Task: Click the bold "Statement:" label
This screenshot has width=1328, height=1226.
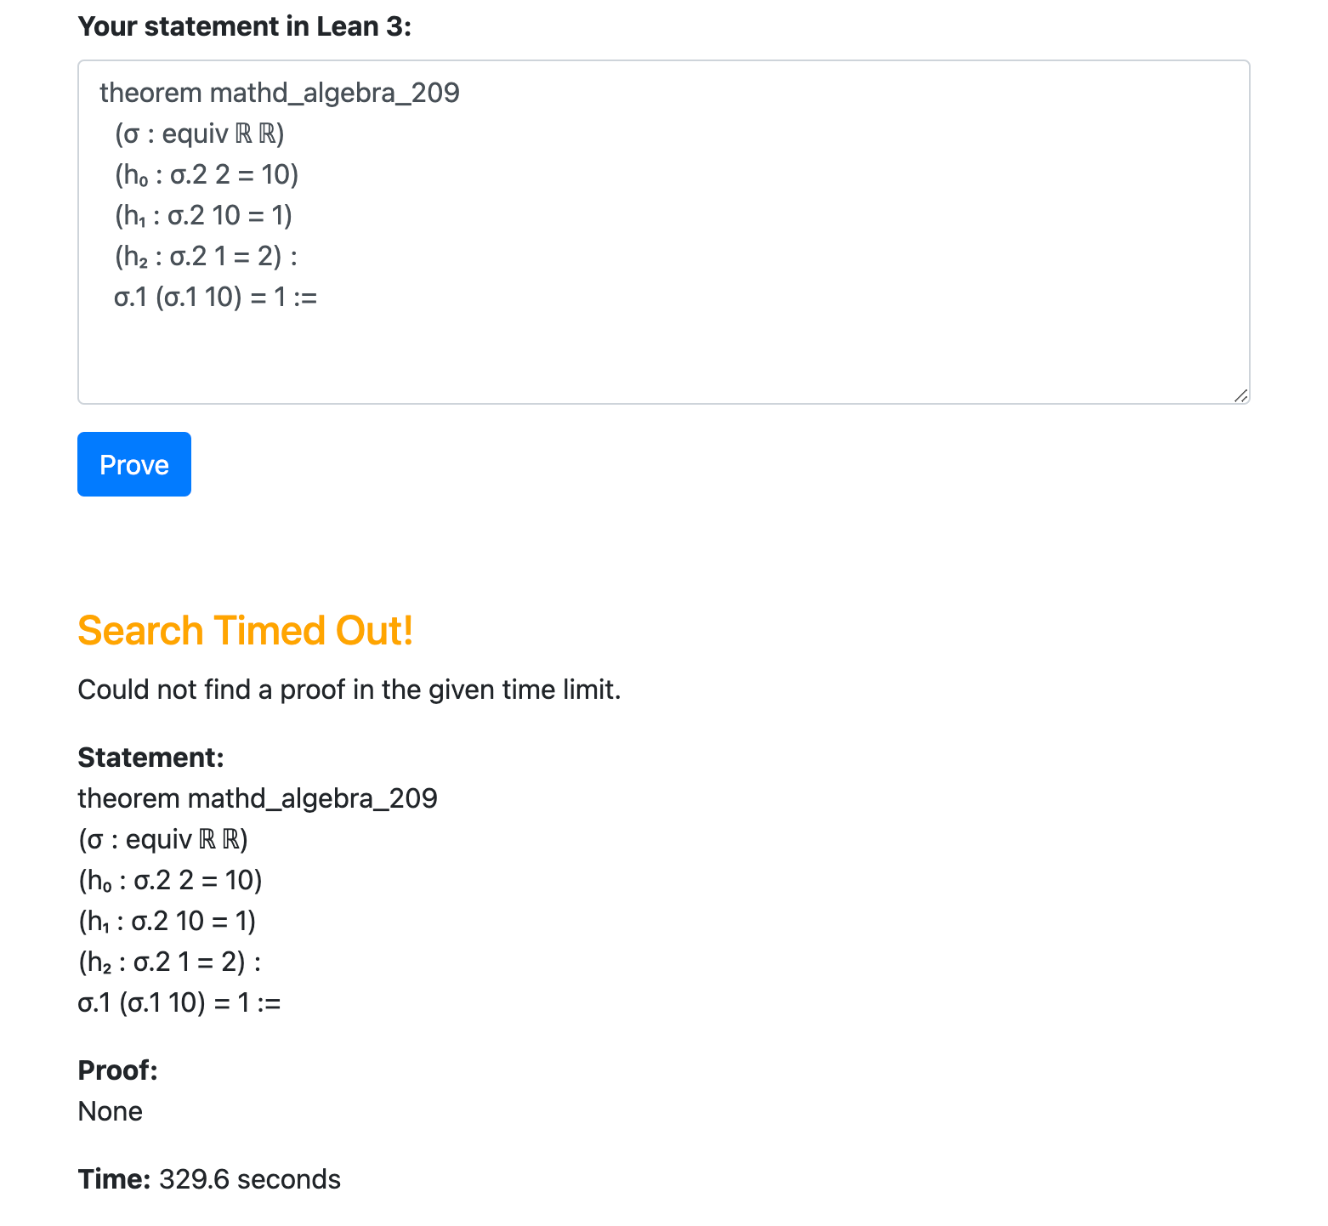Action: (x=150, y=757)
